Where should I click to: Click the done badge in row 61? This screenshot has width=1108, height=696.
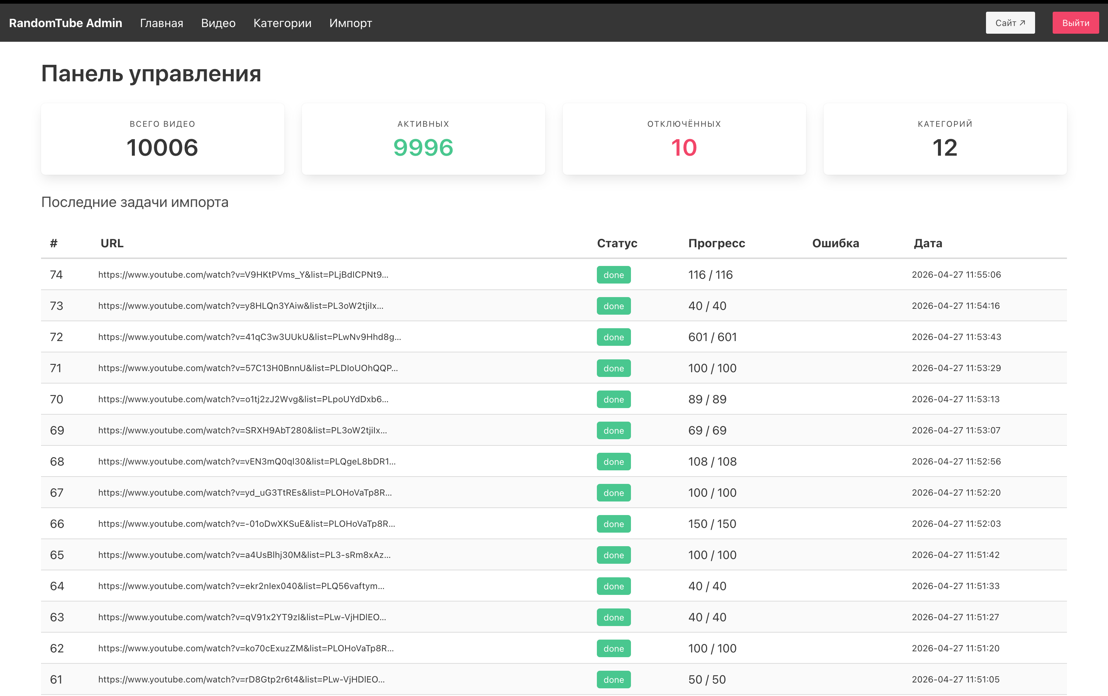click(x=613, y=680)
